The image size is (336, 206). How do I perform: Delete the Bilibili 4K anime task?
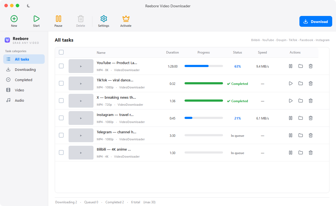point(311,153)
